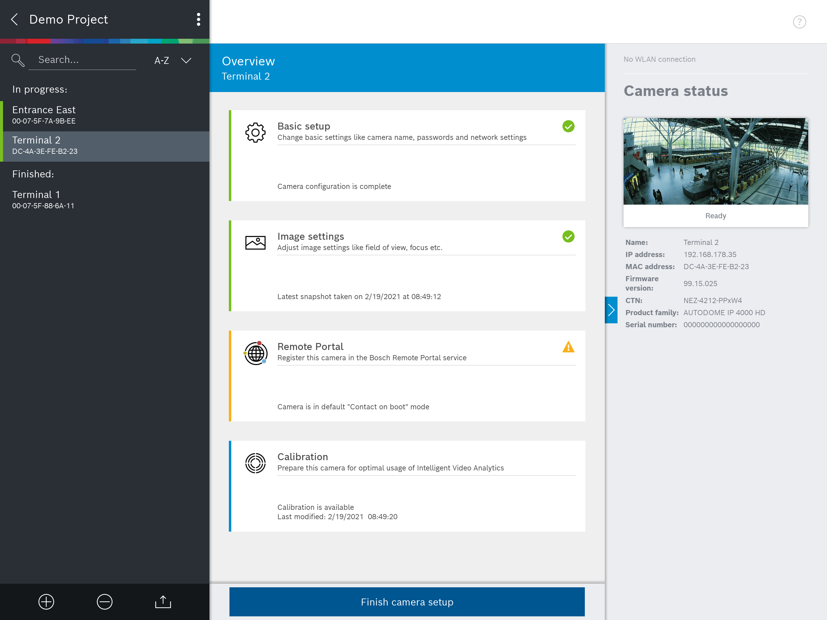Click 'Camera configuration is complete' text
827x620 pixels.
tap(334, 186)
